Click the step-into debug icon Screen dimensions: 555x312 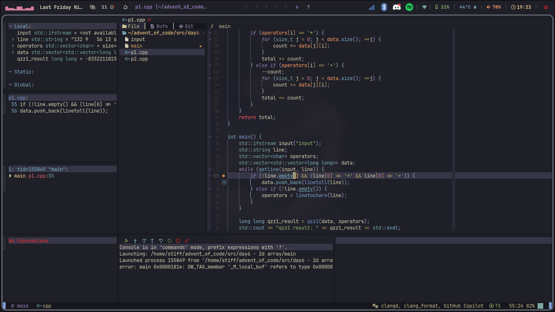tap(135, 240)
